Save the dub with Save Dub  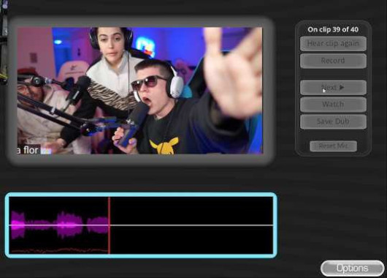pos(333,121)
